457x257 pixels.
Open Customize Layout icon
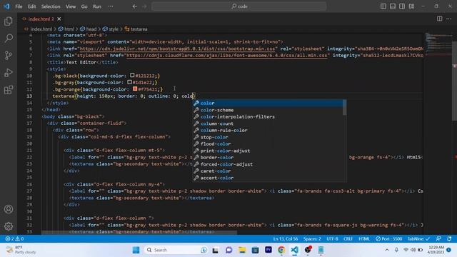pyautogui.click(x=411, y=6)
